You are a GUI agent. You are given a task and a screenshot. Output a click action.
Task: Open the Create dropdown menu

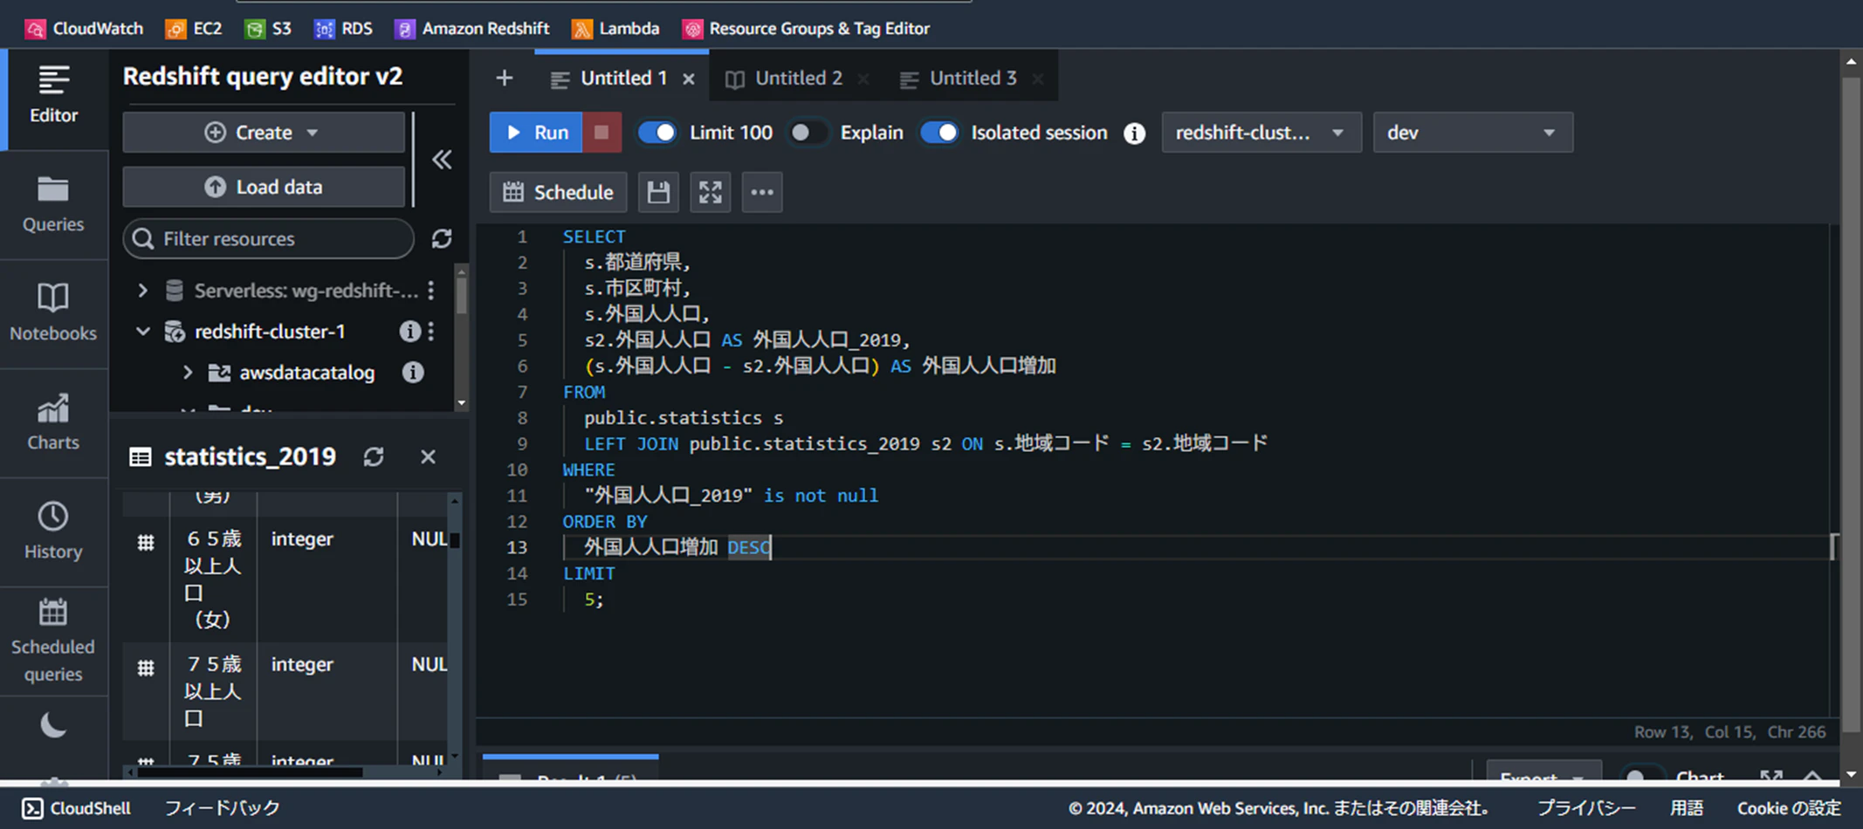tap(264, 133)
